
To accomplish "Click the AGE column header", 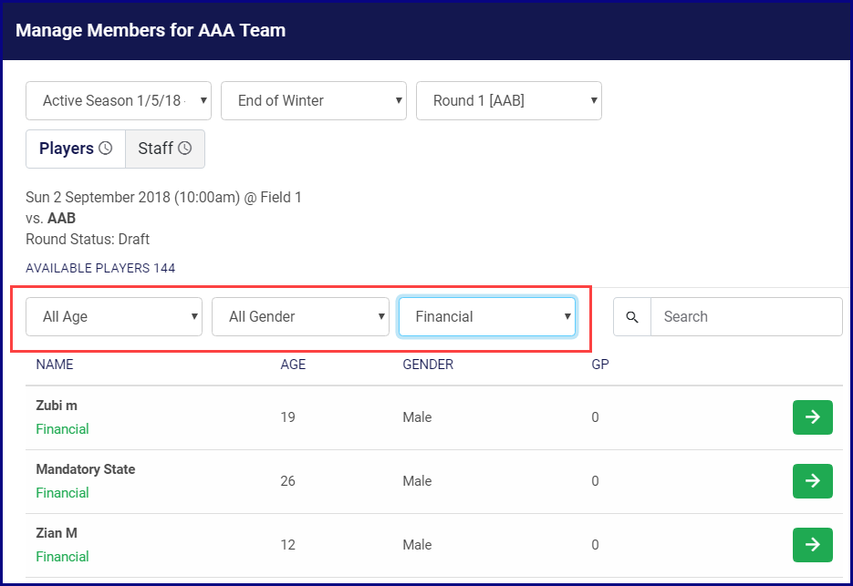I will click(x=293, y=365).
